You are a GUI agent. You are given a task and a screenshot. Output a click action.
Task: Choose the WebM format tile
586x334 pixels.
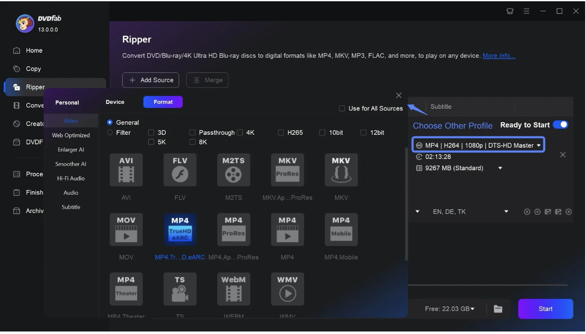tap(234, 289)
